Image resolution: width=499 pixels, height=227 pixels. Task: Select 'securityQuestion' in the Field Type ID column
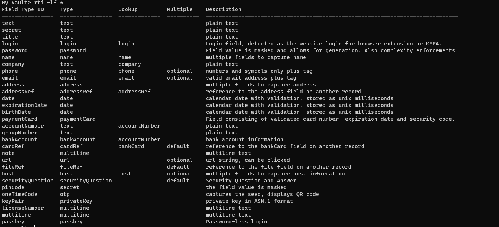27,181
